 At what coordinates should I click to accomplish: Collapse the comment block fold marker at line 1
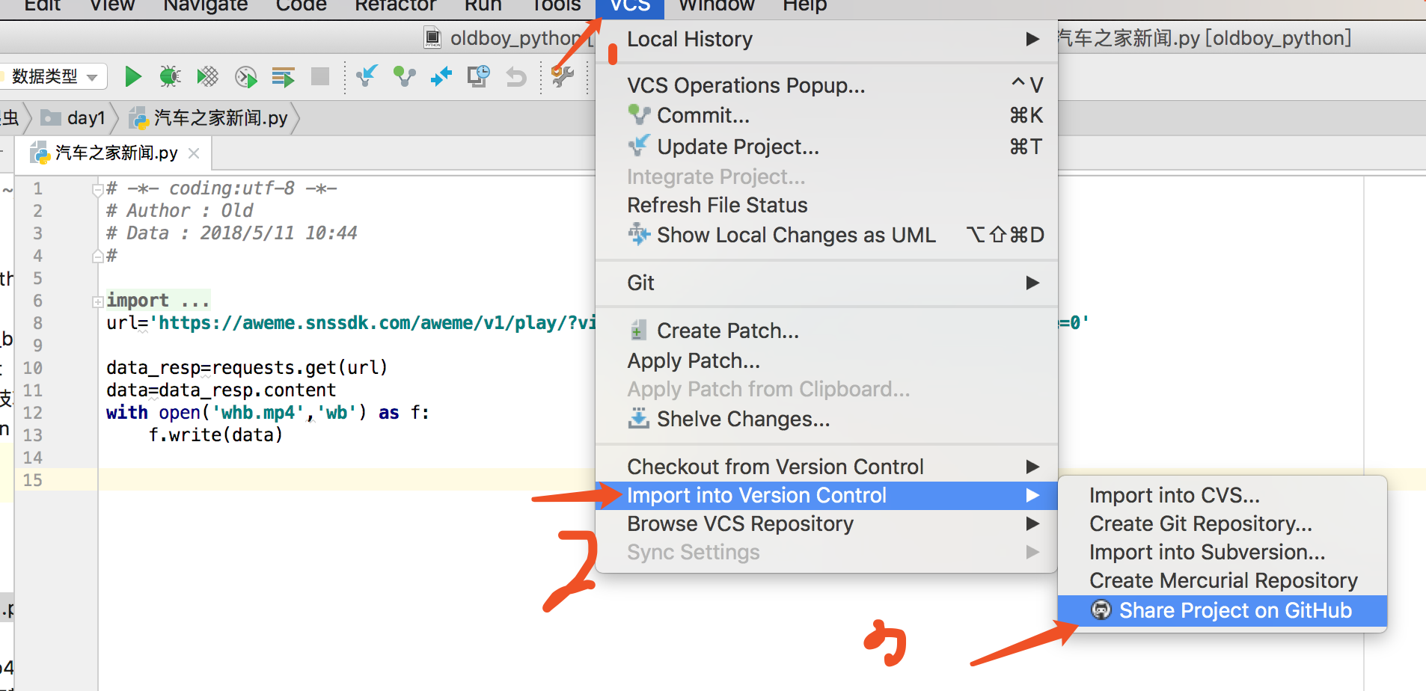point(97,189)
